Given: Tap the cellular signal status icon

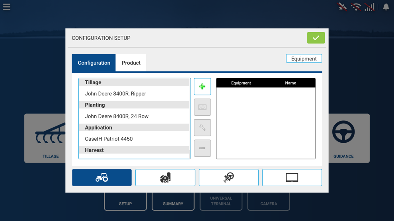Looking at the screenshot, I should 370,7.
